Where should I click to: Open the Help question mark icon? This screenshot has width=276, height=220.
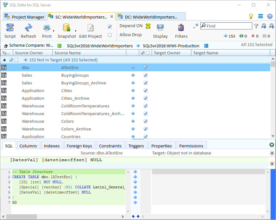[x=270, y=16]
